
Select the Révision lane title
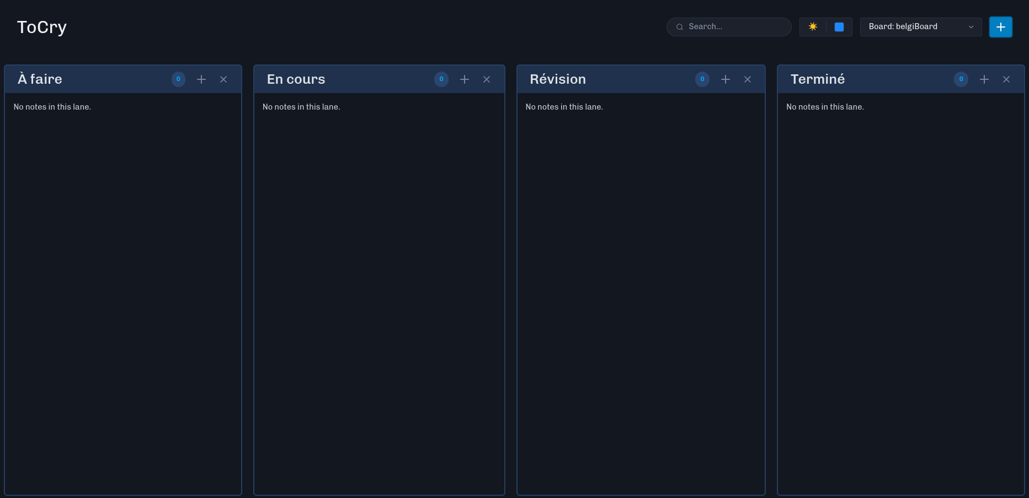point(558,79)
